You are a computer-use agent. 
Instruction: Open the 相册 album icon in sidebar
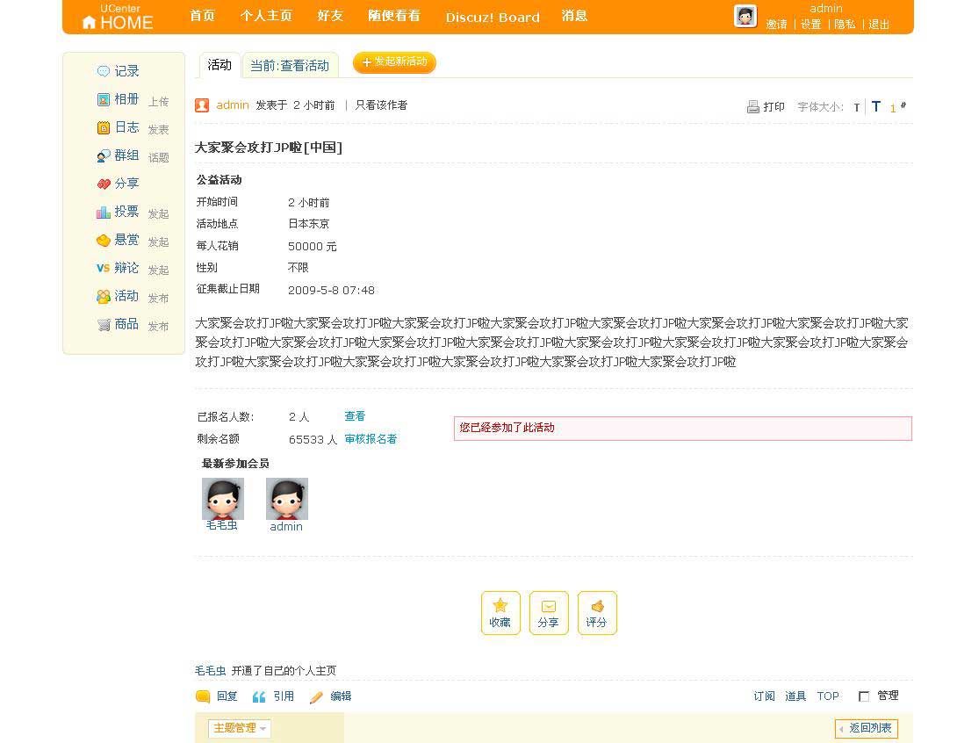pos(104,99)
